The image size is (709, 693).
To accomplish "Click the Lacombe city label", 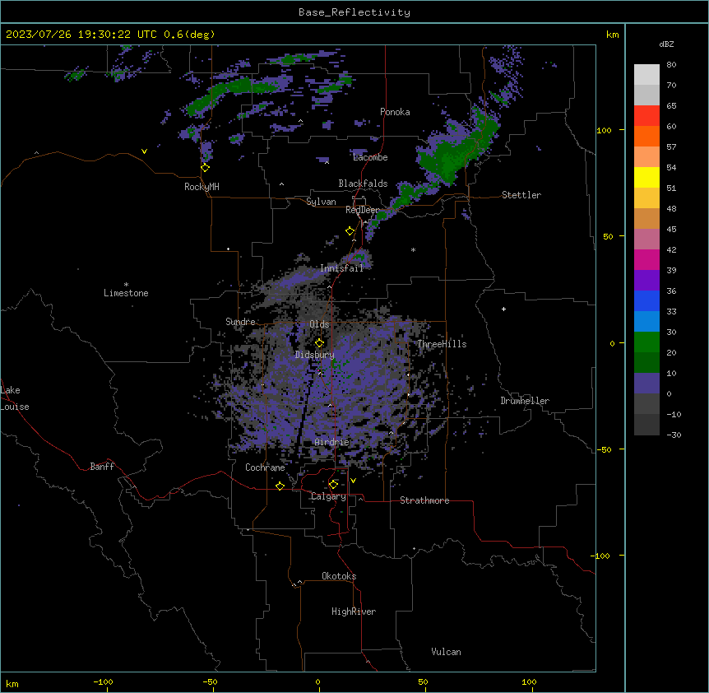I will (370, 157).
